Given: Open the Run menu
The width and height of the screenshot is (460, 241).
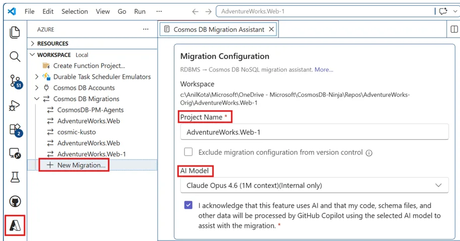Looking at the screenshot, I should click(x=140, y=11).
